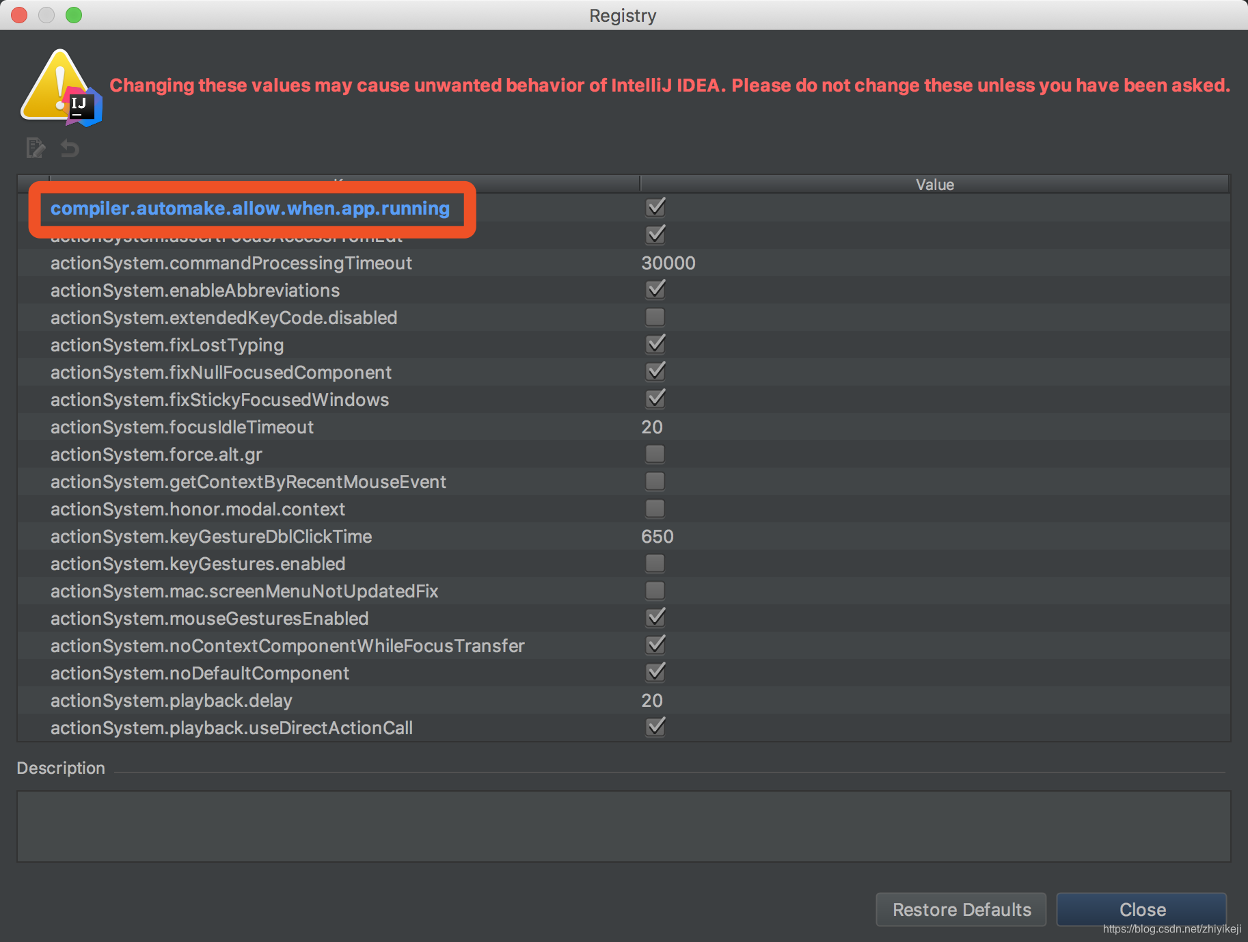Toggle actionSystem.enableAbbreviations checkbox
This screenshot has height=942, width=1248.
655,289
